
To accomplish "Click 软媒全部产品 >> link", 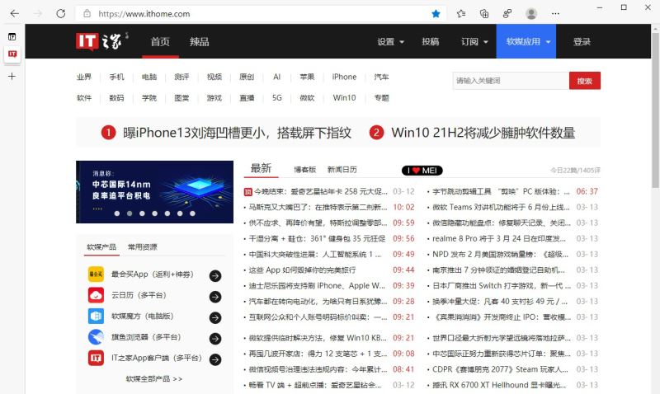I will point(154,379).
